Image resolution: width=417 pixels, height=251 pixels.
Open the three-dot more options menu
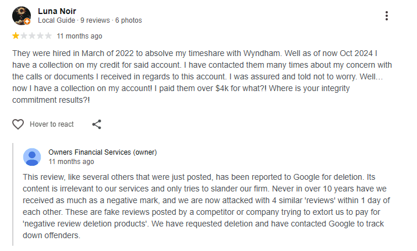387,16
